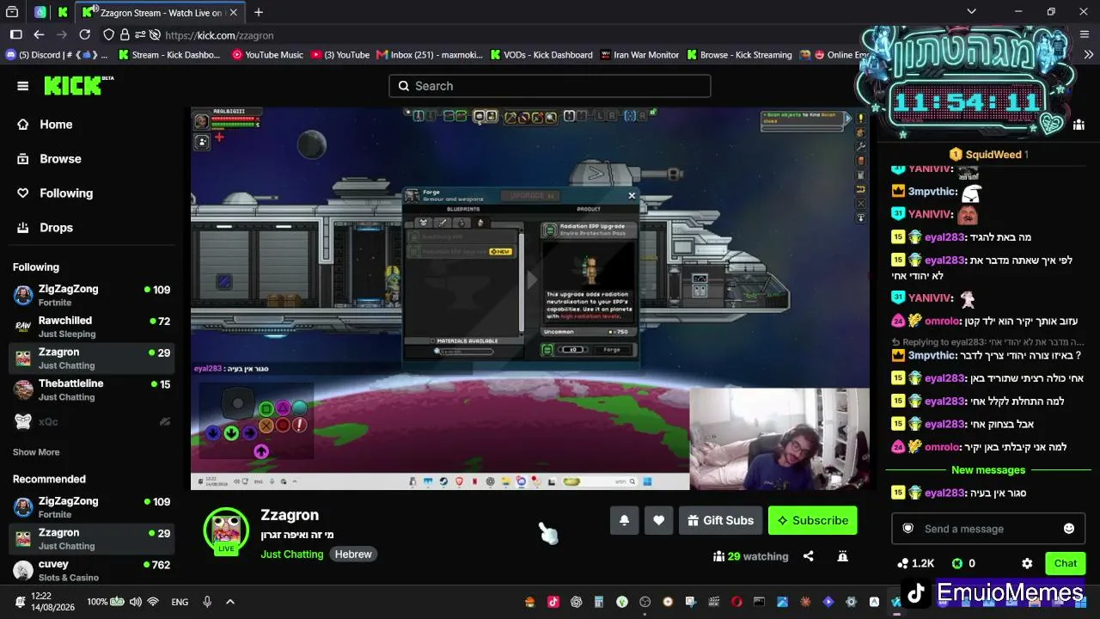This screenshot has width=1100, height=619.
Task: Open Iran War Monitor bookmark
Action: pos(639,55)
